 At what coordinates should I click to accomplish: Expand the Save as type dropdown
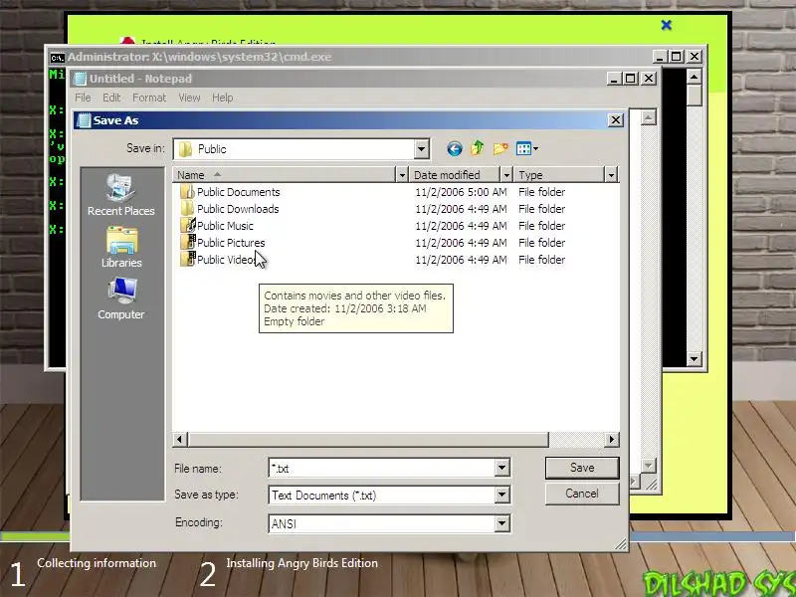pos(501,495)
